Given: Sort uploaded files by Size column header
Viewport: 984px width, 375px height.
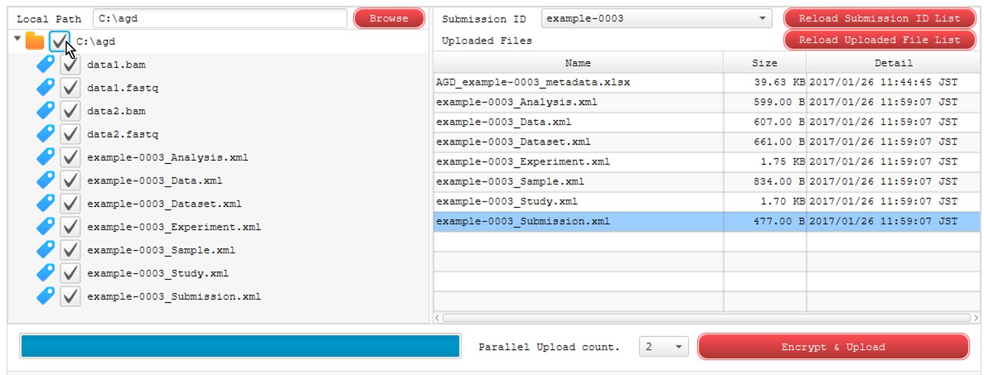Looking at the screenshot, I should (x=764, y=63).
